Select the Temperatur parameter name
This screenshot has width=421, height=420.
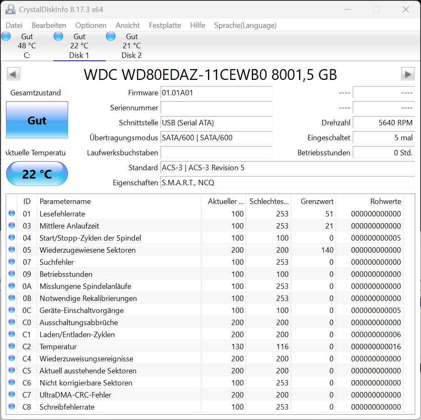[58, 347]
